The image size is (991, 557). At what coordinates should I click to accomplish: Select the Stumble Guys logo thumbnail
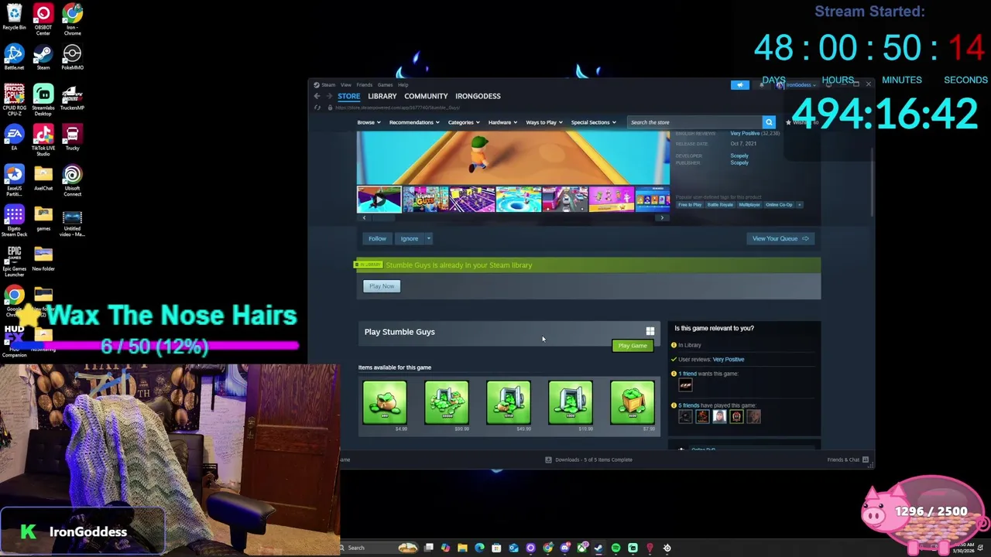coord(425,200)
